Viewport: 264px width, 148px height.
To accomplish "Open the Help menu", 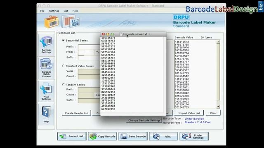I will (x=75, y=11).
